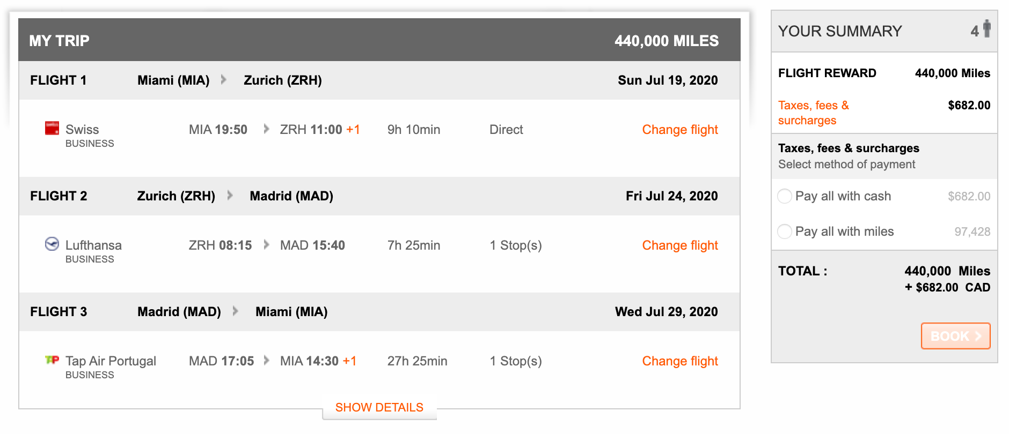Viewport: 1009px width, 434px height.
Task: Expand trip with SHOW DETAILS
Action: pos(379,408)
